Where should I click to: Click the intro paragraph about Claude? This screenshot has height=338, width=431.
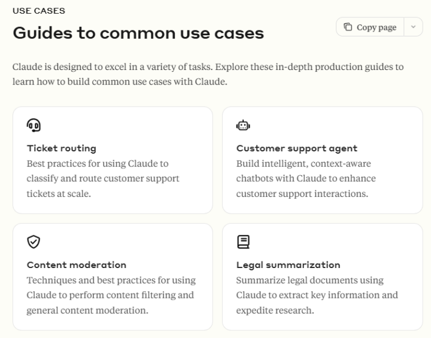tap(208, 74)
